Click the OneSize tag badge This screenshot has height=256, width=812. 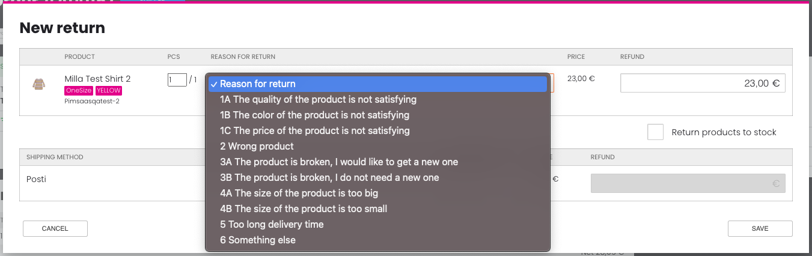coord(79,91)
